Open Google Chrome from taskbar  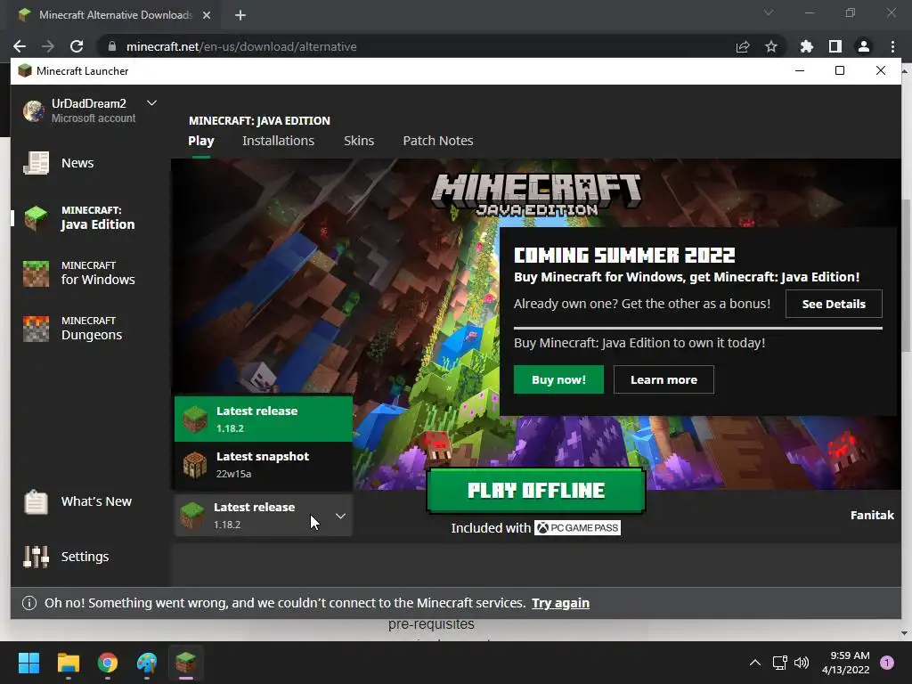108,663
